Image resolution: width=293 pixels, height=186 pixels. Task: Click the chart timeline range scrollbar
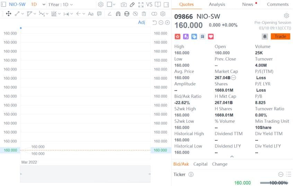pos(85,174)
